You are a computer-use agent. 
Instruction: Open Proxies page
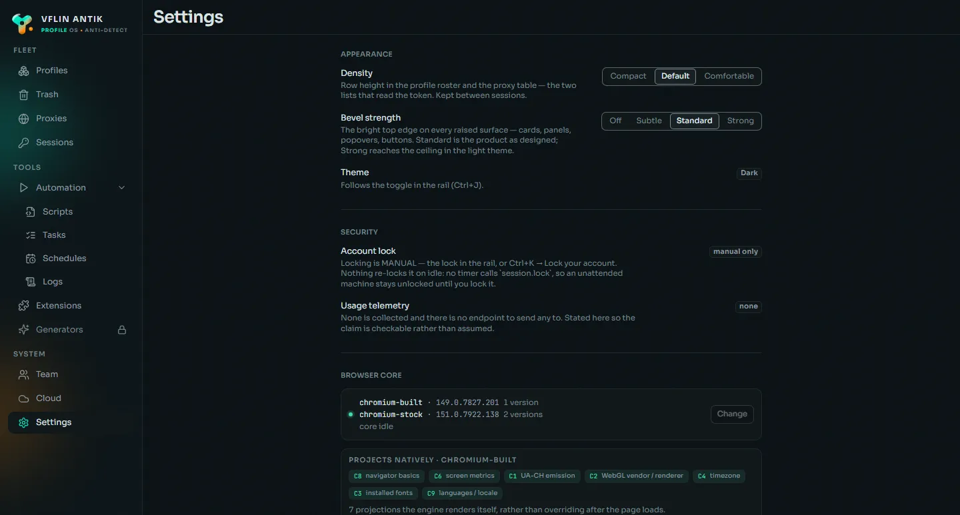click(71, 119)
